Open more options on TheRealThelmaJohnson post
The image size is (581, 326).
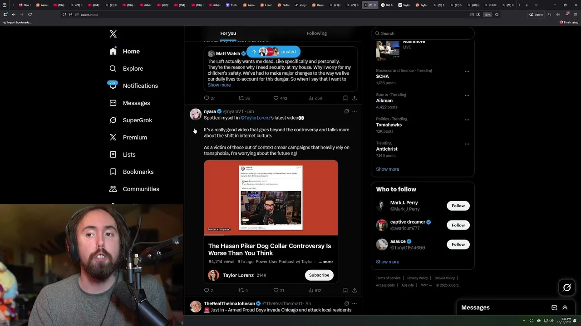tap(355, 303)
